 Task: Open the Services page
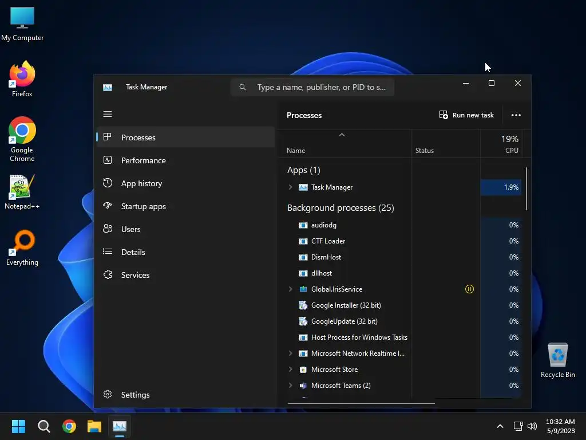(186, 275)
